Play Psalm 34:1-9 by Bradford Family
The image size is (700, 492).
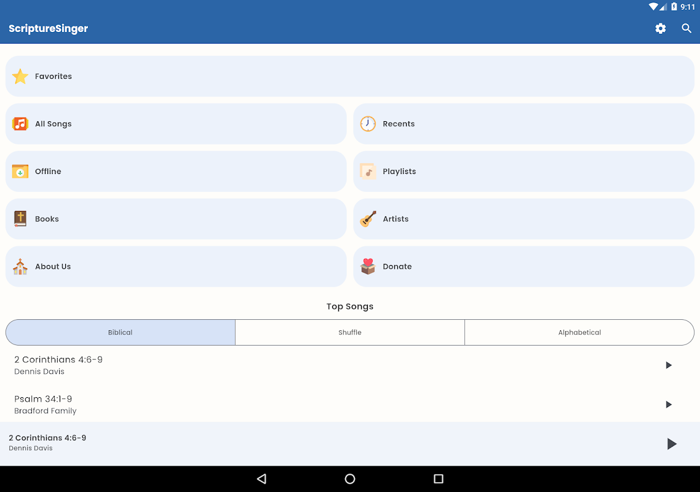pos(668,405)
